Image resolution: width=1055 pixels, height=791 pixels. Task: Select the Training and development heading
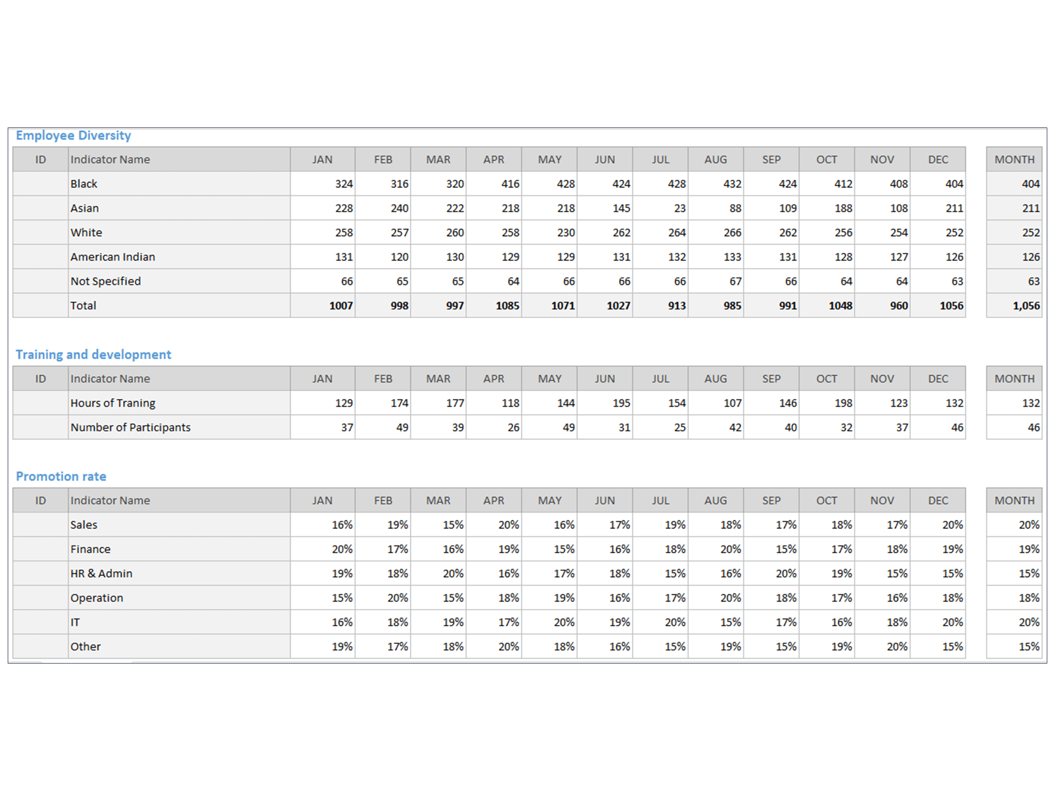(x=93, y=355)
